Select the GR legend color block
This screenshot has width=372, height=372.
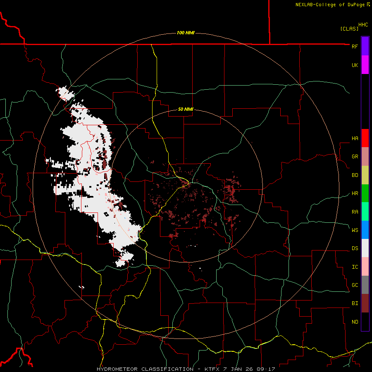click(365, 157)
